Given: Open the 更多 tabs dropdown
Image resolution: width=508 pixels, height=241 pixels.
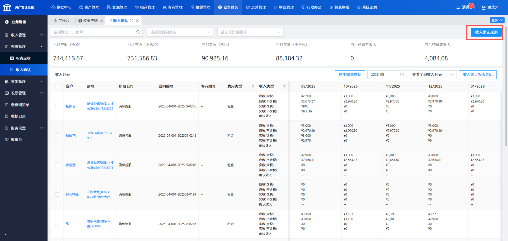Looking at the screenshot, I should tap(497, 20).
